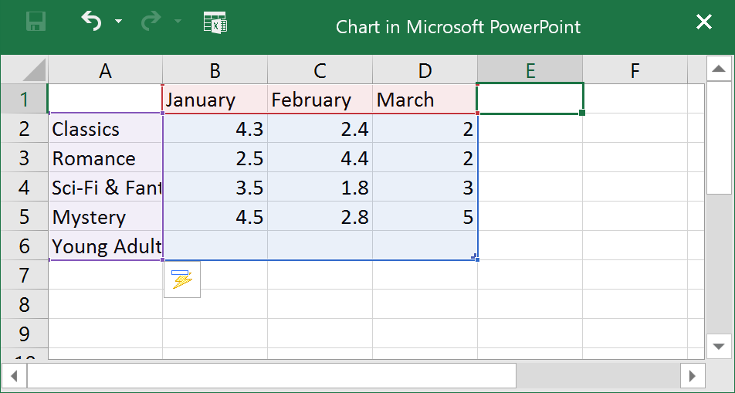
Task: Click the horizontal scrollbar thumb
Action: (x=272, y=376)
